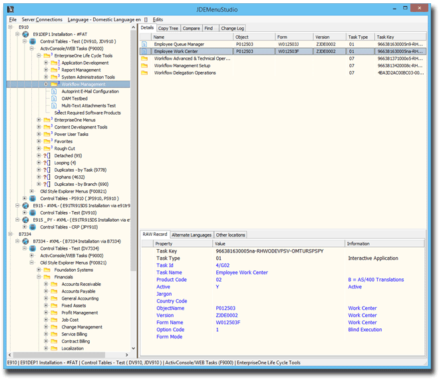
Task: Click the tree panel scroll-up arrow
Action: coord(133,27)
